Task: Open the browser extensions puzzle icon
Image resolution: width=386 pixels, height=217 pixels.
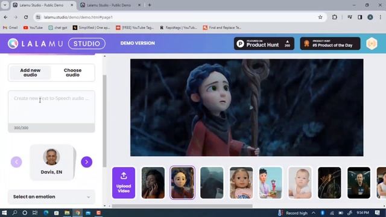Action: (335, 17)
